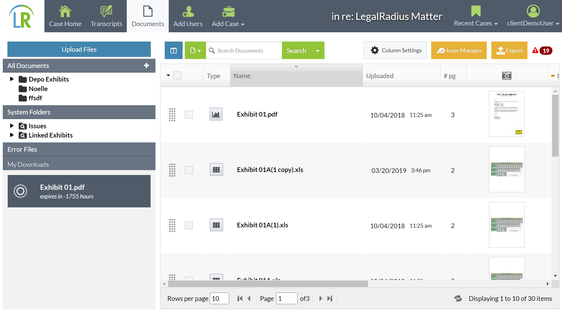Open the Error Files section

coord(79,149)
